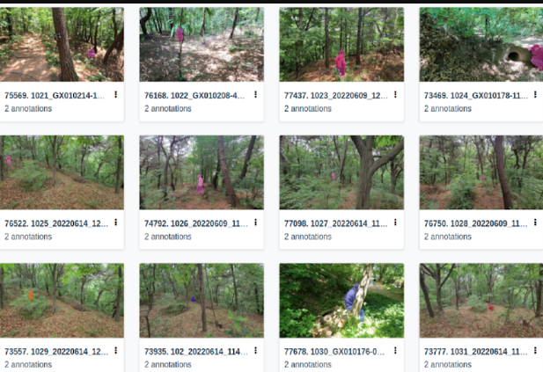Open thumbnail with orange annotation, image 73557

pos(62,301)
